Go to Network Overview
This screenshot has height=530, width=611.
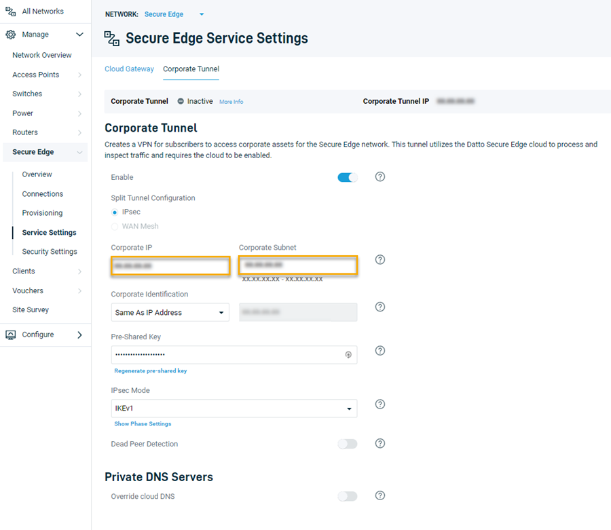[42, 55]
